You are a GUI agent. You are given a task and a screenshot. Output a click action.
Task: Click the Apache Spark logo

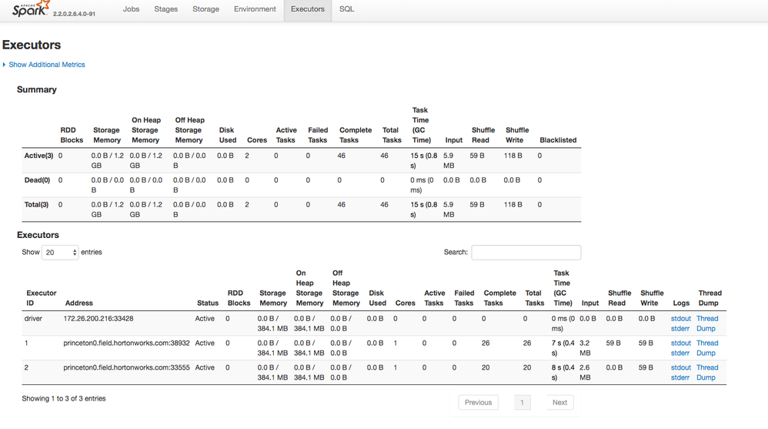click(31, 9)
